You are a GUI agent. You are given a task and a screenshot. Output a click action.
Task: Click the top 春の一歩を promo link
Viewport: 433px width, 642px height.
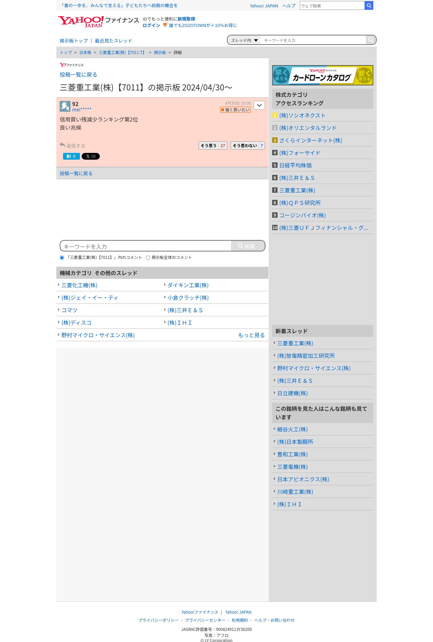(x=119, y=5)
